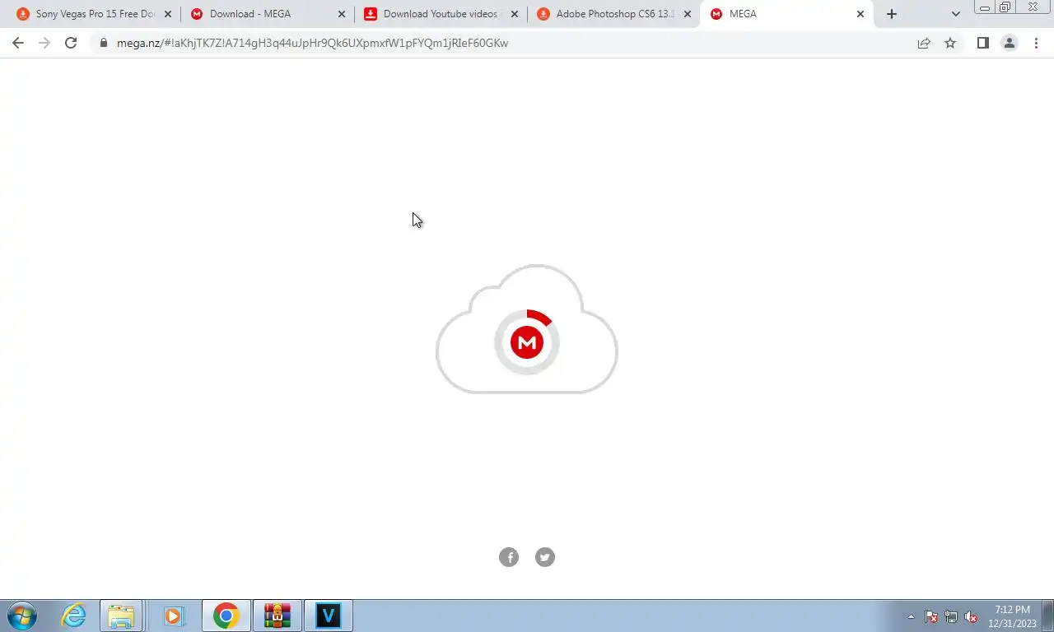
Task: Open Windows Media Player from the taskbar
Action: 173,616
